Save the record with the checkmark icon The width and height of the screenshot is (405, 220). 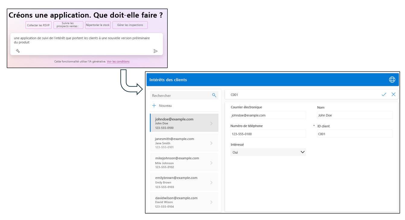pos(384,94)
